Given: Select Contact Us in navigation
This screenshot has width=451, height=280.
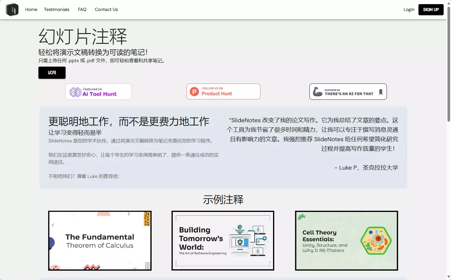Looking at the screenshot, I should tap(106, 9).
